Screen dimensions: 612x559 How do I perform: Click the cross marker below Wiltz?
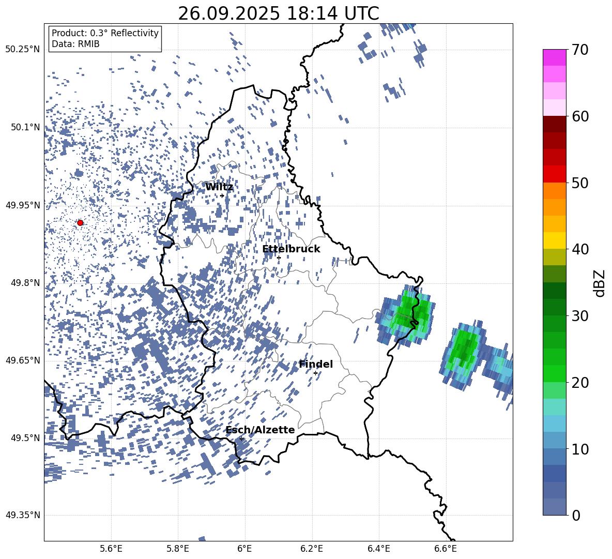point(222,195)
